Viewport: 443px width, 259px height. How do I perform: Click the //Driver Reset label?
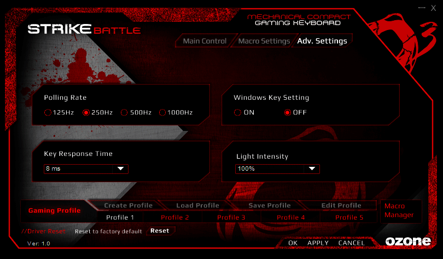pos(44,231)
